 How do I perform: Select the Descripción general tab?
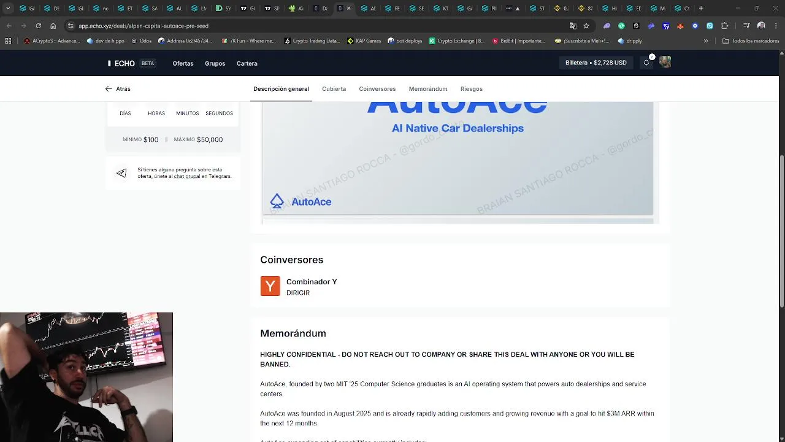tap(281, 89)
